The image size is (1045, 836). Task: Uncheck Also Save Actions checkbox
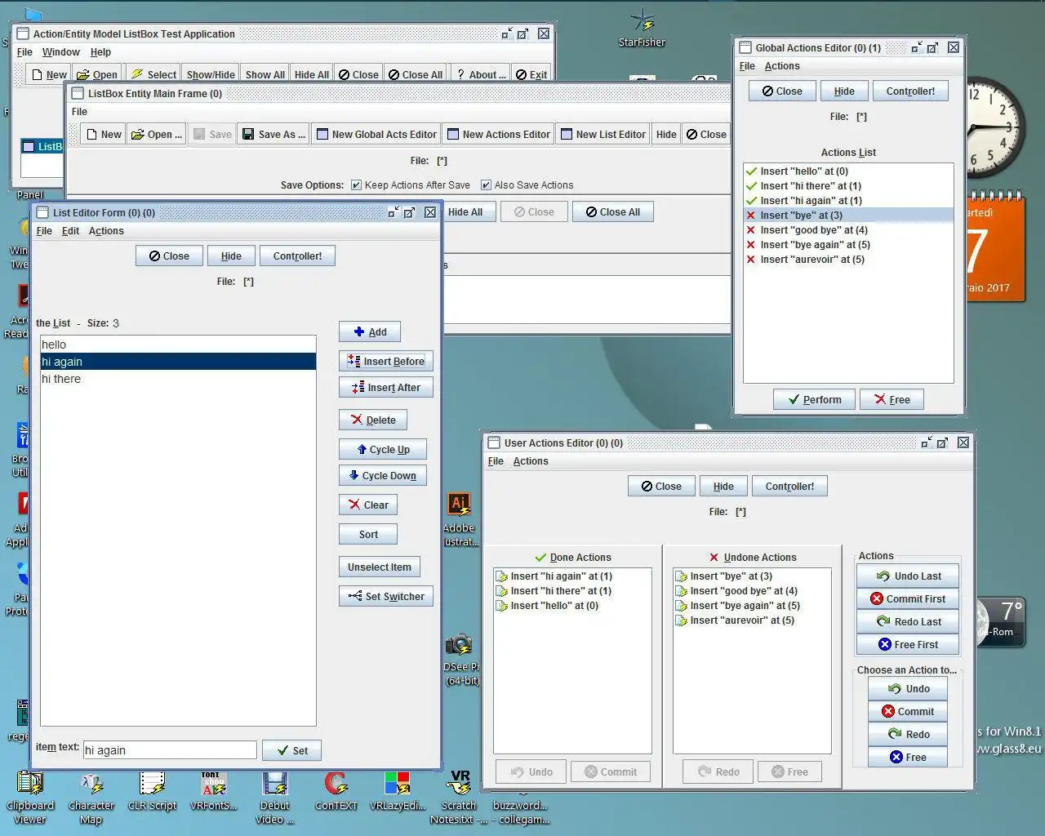coord(486,185)
